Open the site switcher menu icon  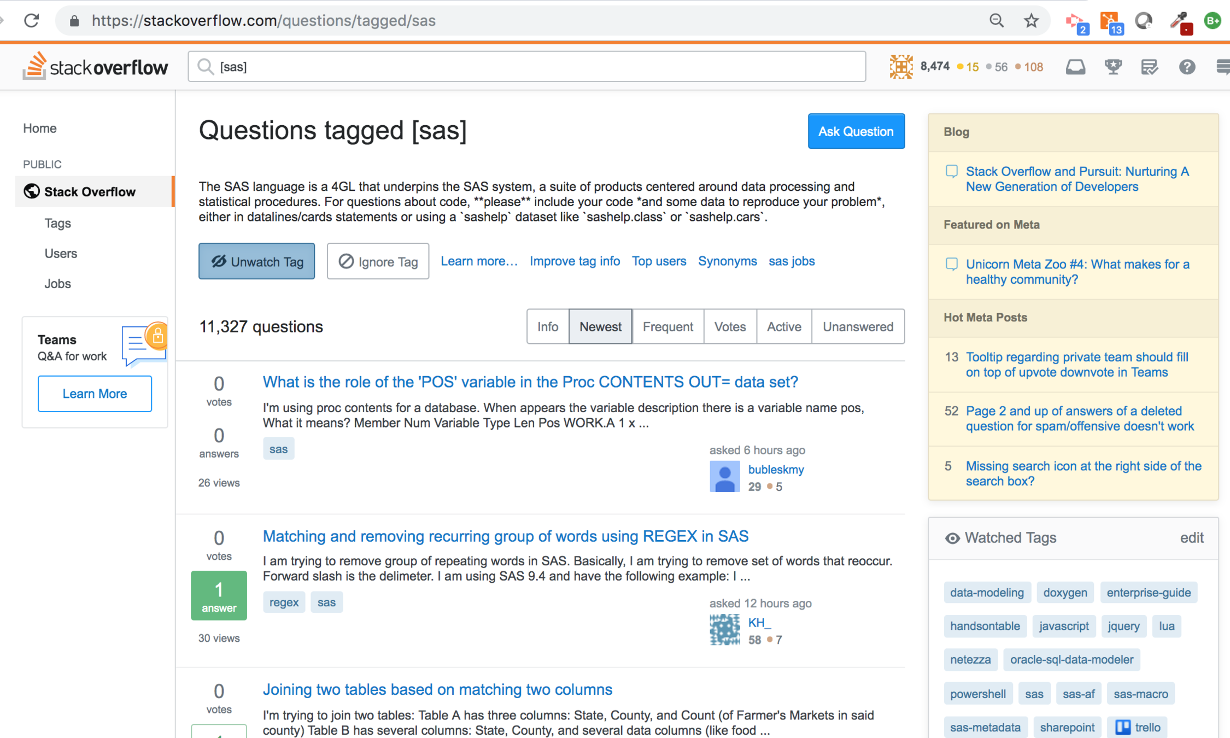click(1223, 67)
